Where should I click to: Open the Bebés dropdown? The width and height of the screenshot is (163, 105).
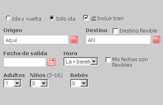(x=79, y=83)
